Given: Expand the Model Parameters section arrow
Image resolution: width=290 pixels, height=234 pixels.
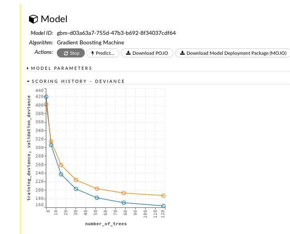Looking at the screenshot, I should click(28, 68).
